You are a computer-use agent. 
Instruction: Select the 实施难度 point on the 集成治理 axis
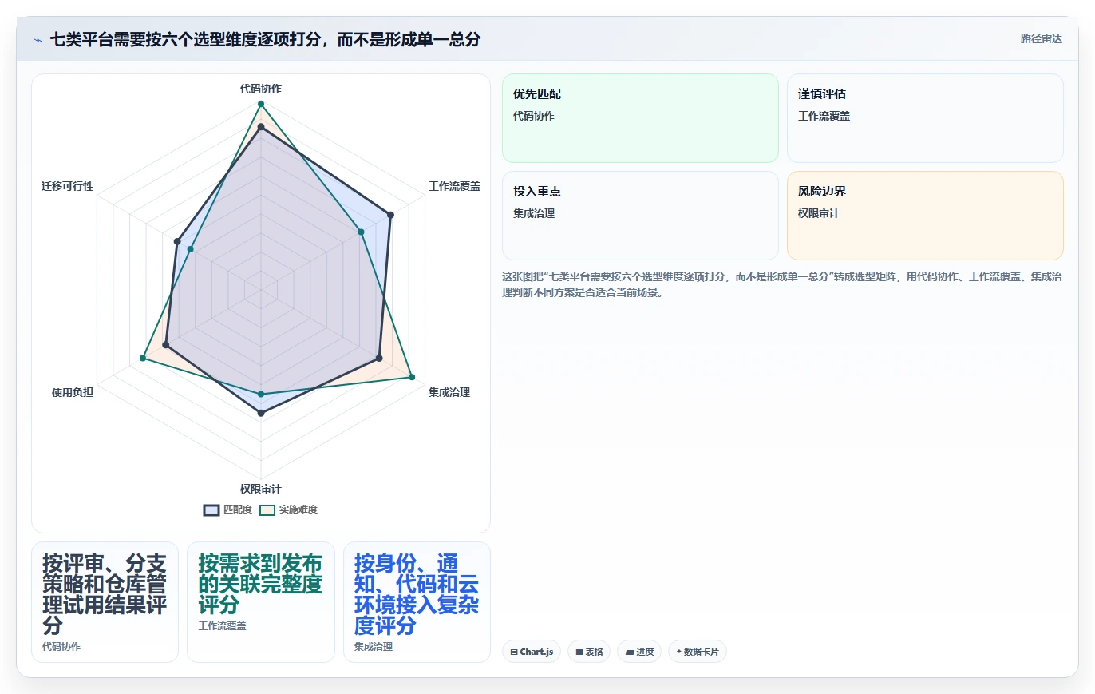coord(412,376)
